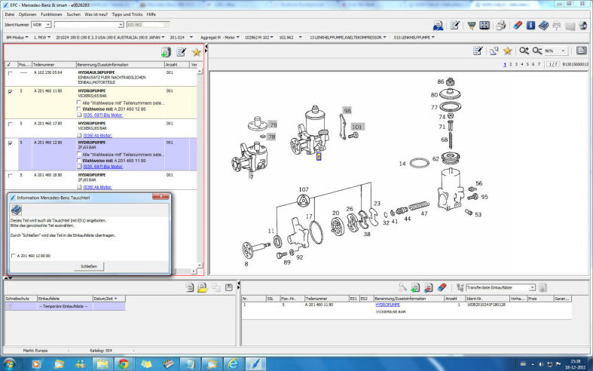Click the Windows Start button
This screenshot has width=593, height=371.
pyautogui.click(x=10, y=363)
